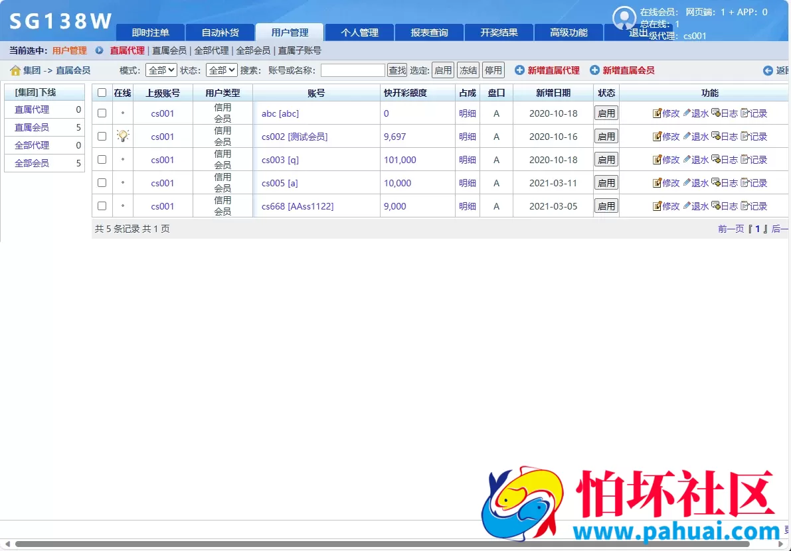
Task: Switch to the 高级功能 tab
Action: [568, 32]
